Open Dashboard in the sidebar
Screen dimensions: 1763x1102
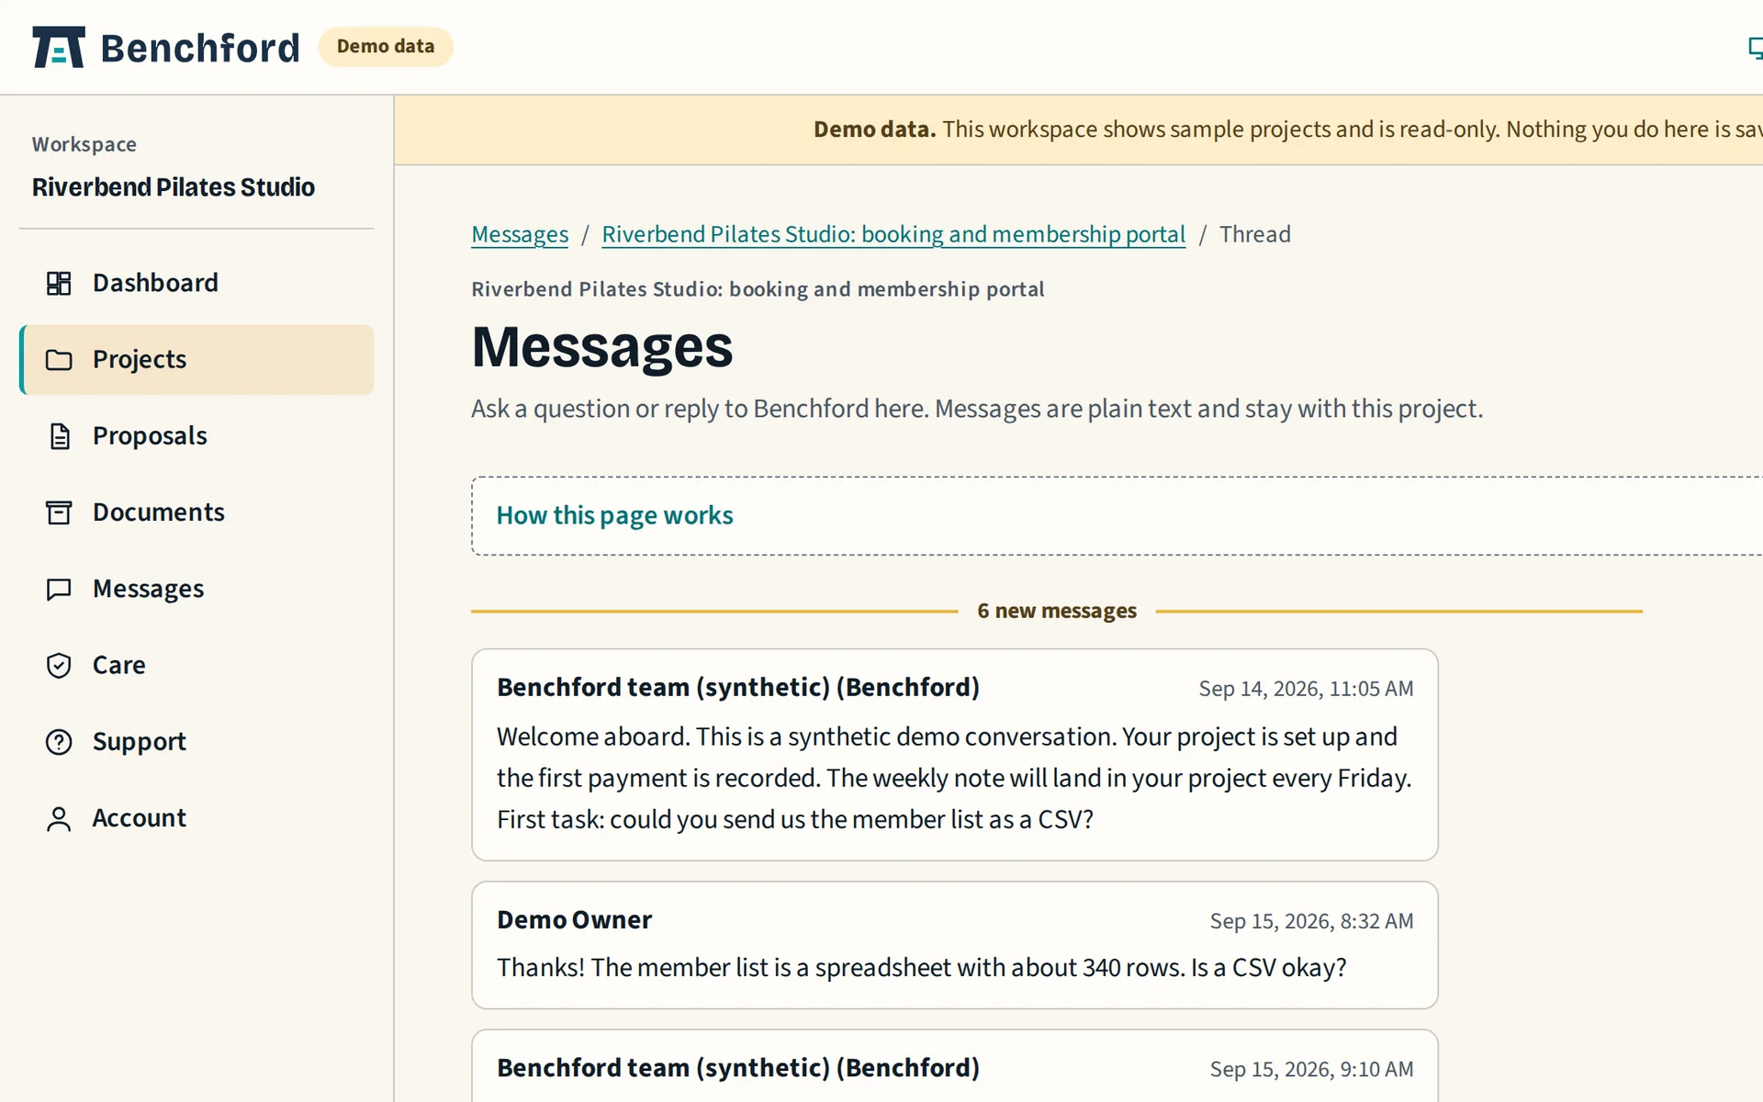coord(197,283)
